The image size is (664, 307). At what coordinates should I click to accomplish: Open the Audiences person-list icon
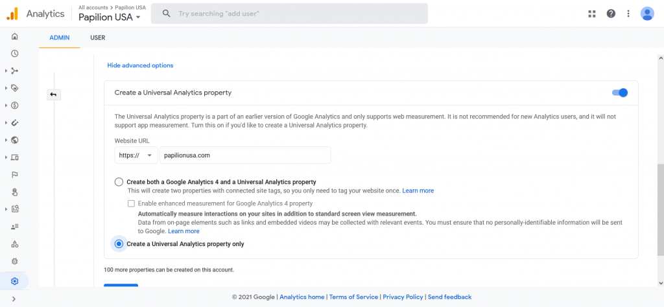14,226
